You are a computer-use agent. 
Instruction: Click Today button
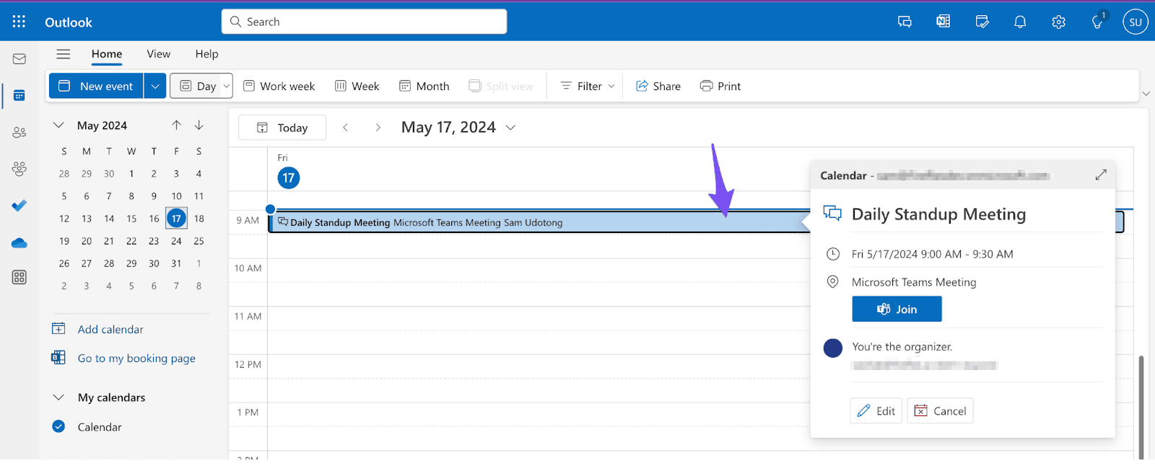(282, 128)
